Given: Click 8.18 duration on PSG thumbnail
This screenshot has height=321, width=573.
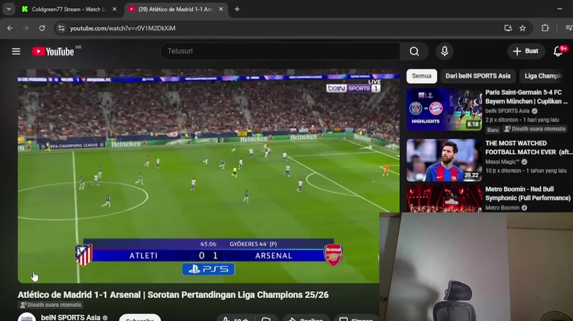Looking at the screenshot, I should 473,124.
